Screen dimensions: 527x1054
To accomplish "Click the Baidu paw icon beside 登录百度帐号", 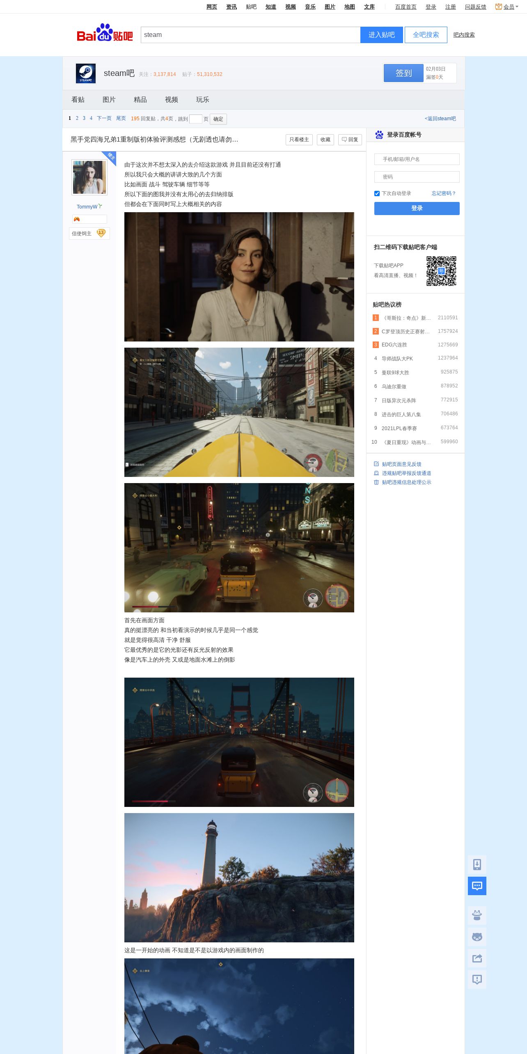I will point(379,135).
